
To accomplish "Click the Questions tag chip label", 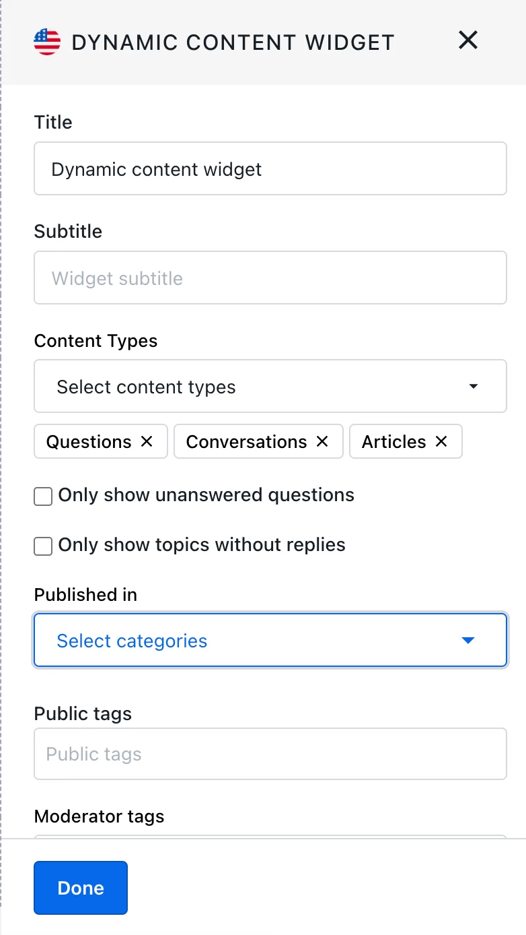I will [x=89, y=442].
